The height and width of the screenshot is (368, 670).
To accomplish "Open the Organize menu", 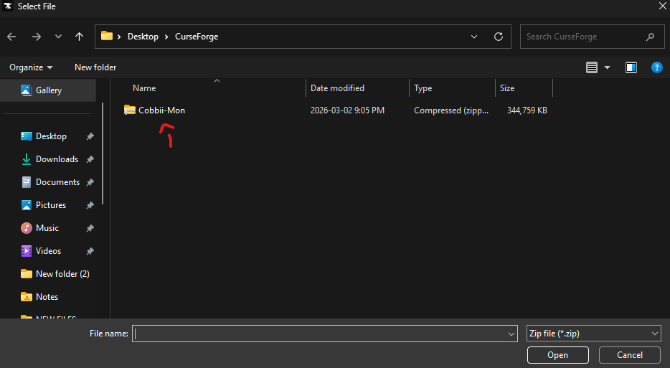I will (x=31, y=67).
